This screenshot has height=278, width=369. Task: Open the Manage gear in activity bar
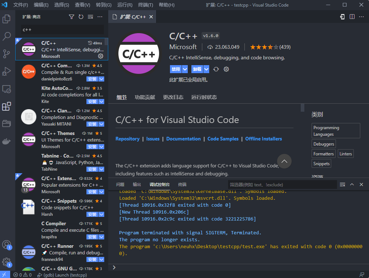(x=6, y=262)
